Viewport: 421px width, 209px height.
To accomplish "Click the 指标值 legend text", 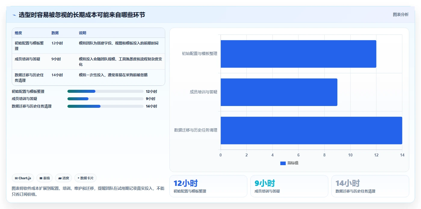I will pyautogui.click(x=293, y=163).
